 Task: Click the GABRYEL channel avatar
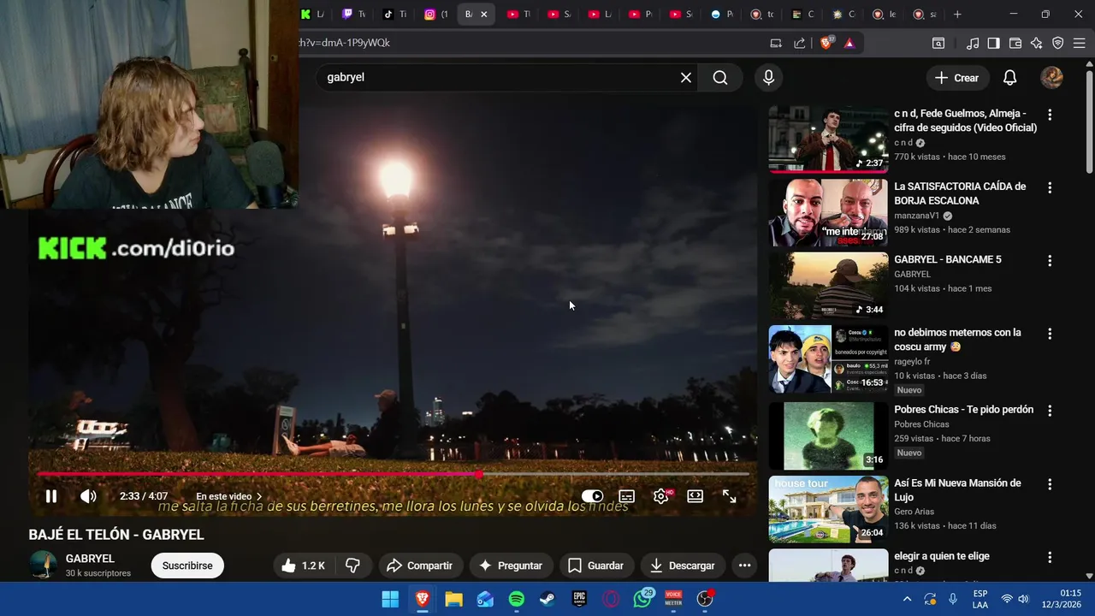(43, 565)
